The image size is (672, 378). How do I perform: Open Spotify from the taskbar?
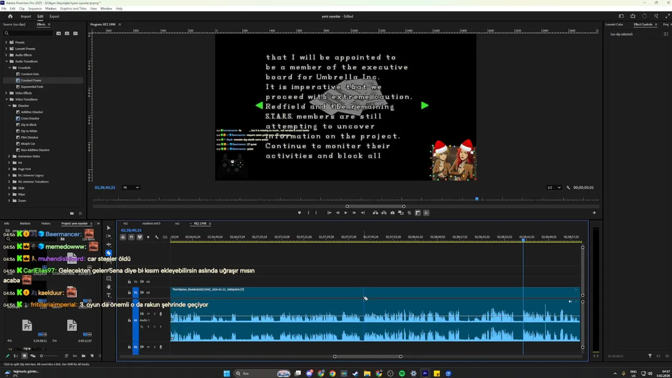[x=402, y=374]
